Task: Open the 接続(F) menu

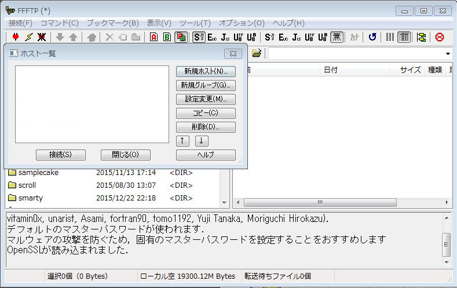Action: [x=20, y=23]
